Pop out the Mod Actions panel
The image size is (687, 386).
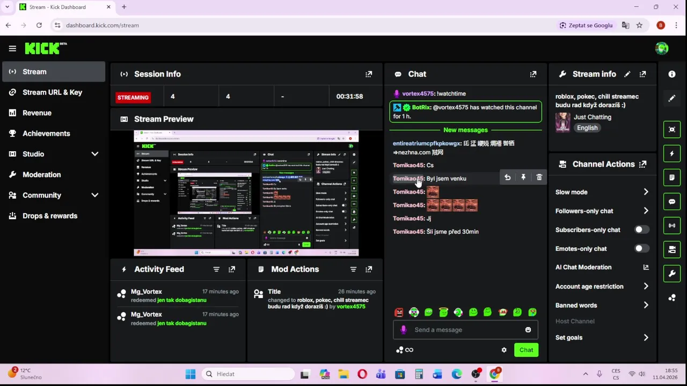pyautogui.click(x=369, y=269)
